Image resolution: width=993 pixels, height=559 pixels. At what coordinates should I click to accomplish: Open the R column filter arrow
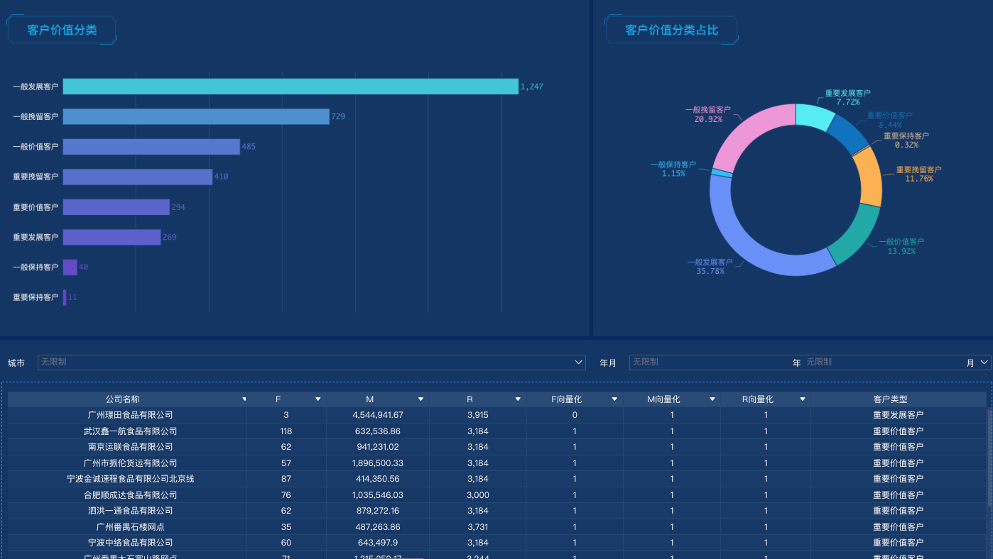[x=519, y=399]
